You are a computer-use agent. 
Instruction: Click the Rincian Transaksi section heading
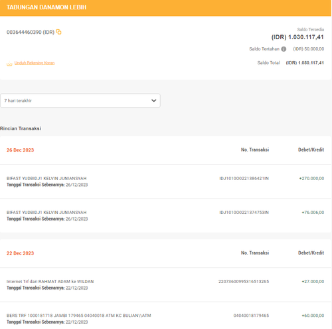tap(21, 128)
